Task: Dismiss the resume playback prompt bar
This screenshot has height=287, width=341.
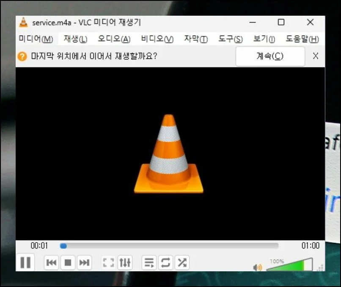Action: coord(315,56)
